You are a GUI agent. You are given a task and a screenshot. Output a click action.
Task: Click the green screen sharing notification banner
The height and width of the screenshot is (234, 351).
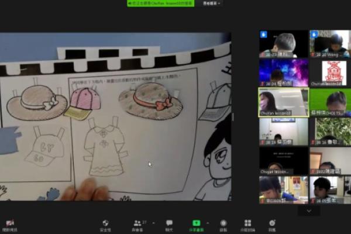point(160,4)
